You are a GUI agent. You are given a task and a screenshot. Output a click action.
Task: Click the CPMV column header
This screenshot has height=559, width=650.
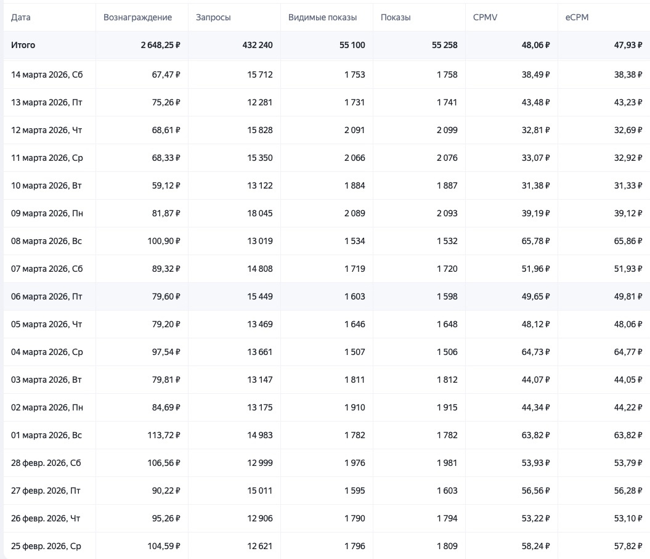(x=485, y=17)
